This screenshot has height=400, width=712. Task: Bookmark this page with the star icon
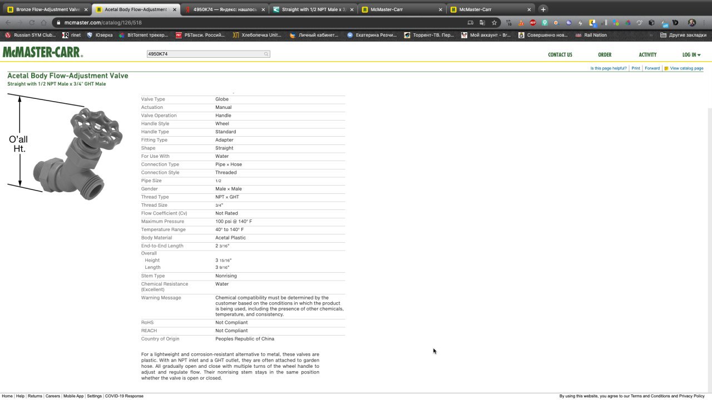tap(494, 23)
